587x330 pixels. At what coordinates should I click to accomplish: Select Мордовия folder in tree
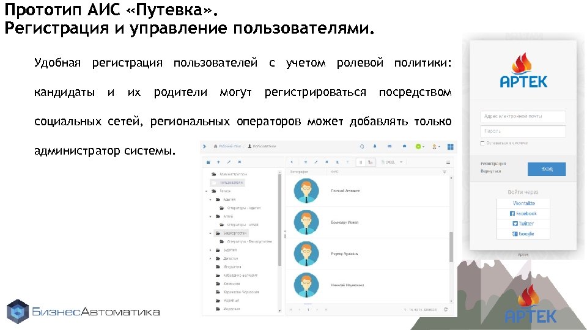228,309
